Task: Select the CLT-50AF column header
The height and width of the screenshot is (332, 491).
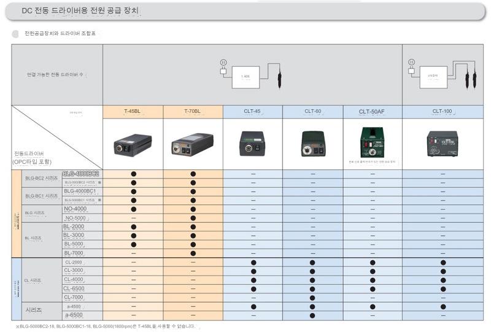Action: [x=373, y=112]
